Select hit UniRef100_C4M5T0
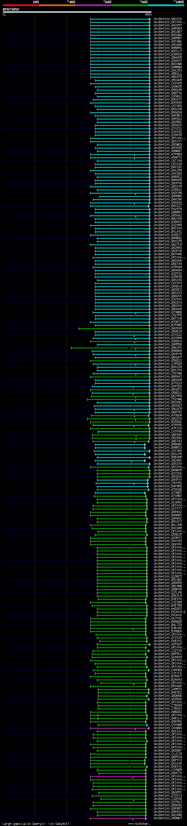This screenshot has width=187, height=826. coord(168,689)
